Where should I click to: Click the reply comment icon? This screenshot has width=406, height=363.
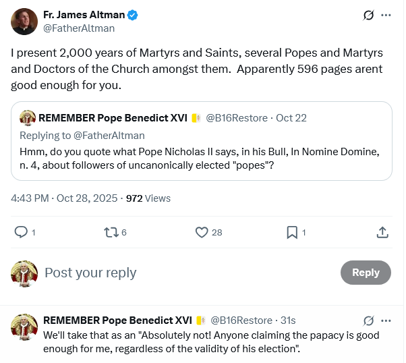click(x=21, y=232)
